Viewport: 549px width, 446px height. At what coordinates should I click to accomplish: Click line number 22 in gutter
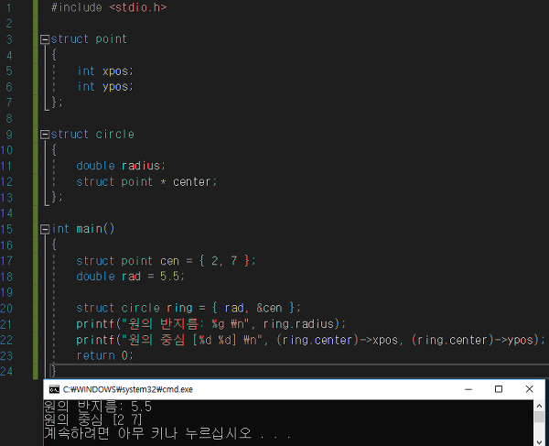click(x=6, y=340)
